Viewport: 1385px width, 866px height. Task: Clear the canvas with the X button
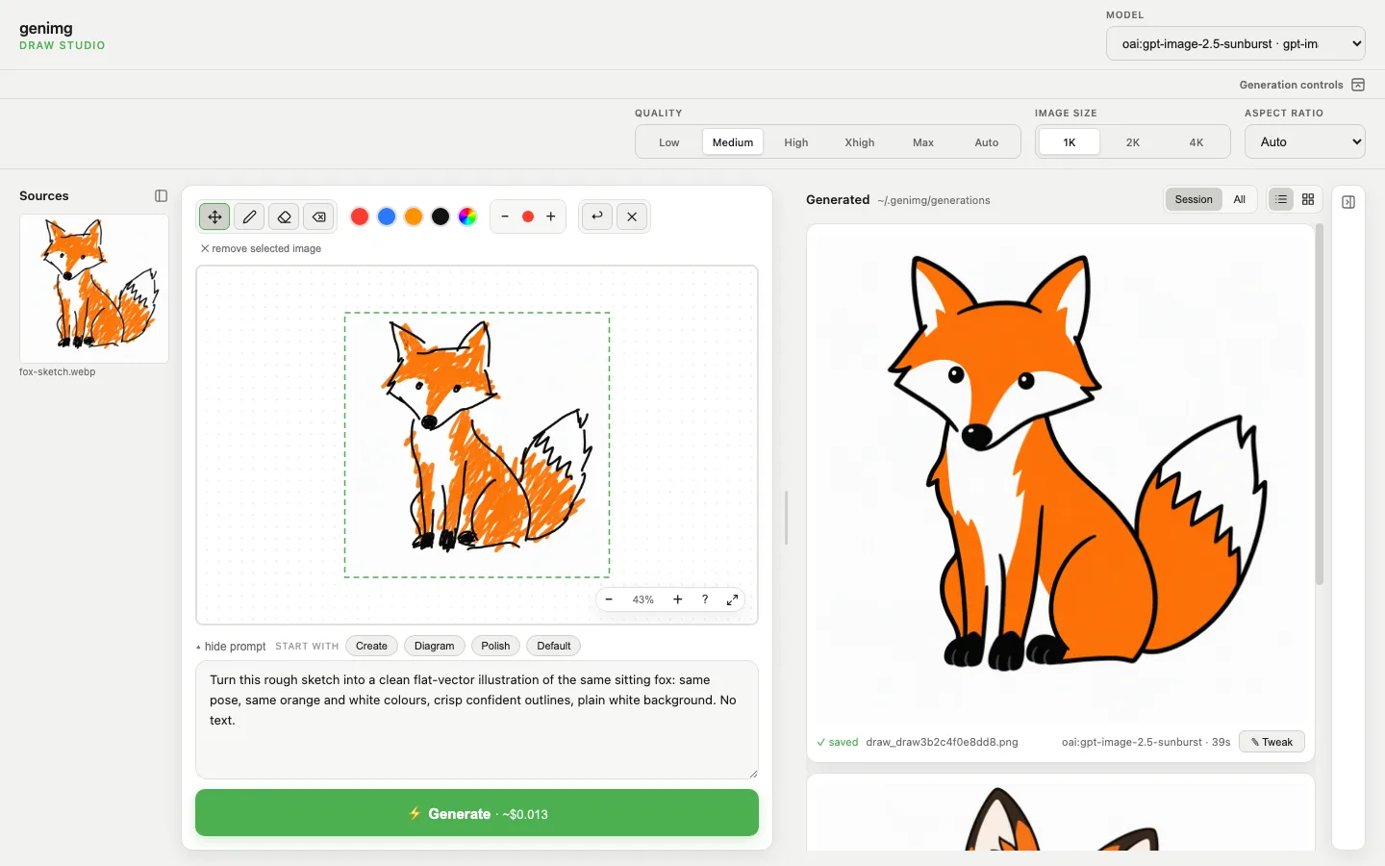(x=632, y=216)
